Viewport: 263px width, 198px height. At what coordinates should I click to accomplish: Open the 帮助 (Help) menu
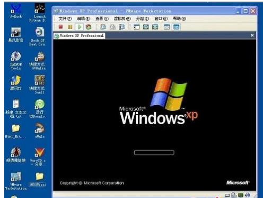click(x=179, y=18)
